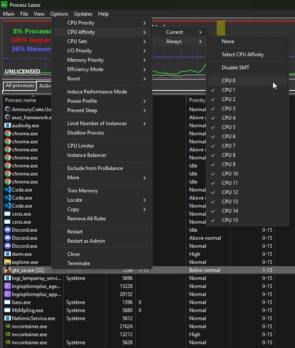Screen dimensions: 295x348
Task: Open the Updates menu
Action: click(83, 14)
